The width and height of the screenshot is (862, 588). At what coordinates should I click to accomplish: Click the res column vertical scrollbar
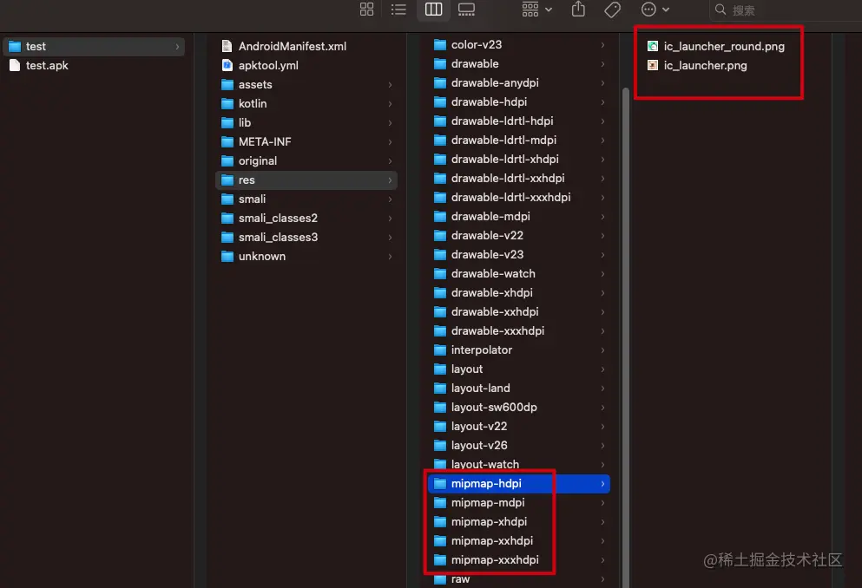pyautogui.click(x=626, y=337)
